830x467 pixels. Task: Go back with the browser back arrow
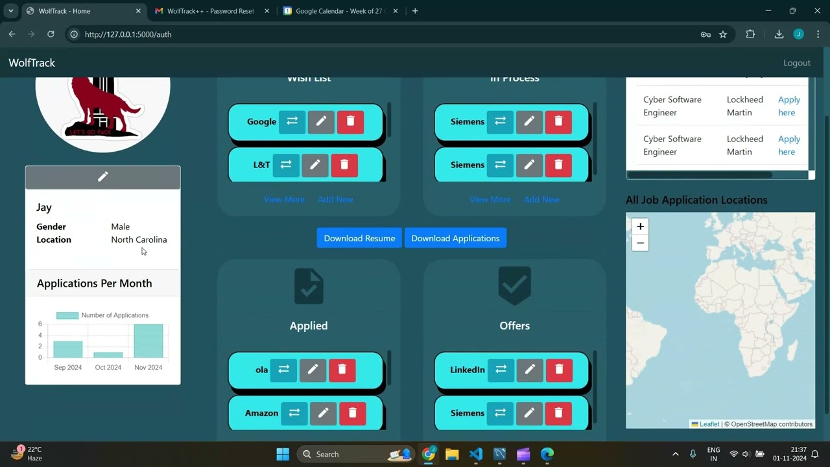[12, 34]
